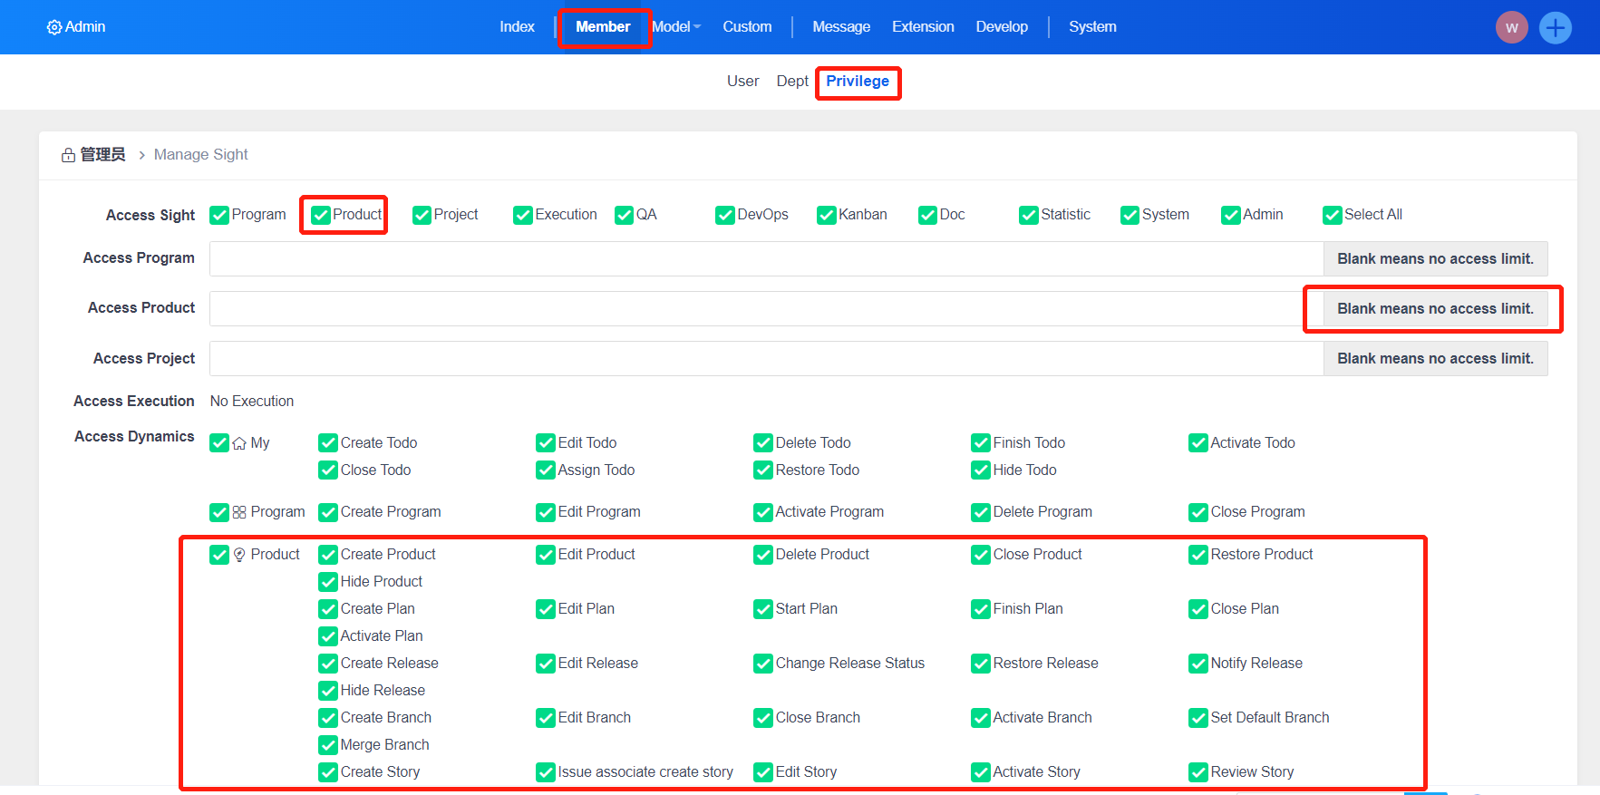This screenshot has height=795, width=1600.
Task: Open the Extension menu
Action: (922, 27)
